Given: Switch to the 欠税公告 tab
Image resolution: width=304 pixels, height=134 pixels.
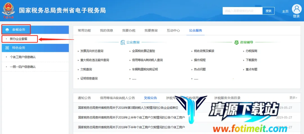Looking at the screenshot, I should point(150,98).
